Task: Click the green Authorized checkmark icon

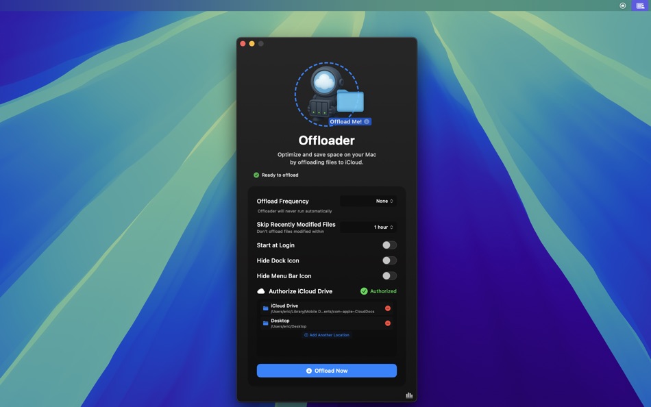Action: click(364, 291)
